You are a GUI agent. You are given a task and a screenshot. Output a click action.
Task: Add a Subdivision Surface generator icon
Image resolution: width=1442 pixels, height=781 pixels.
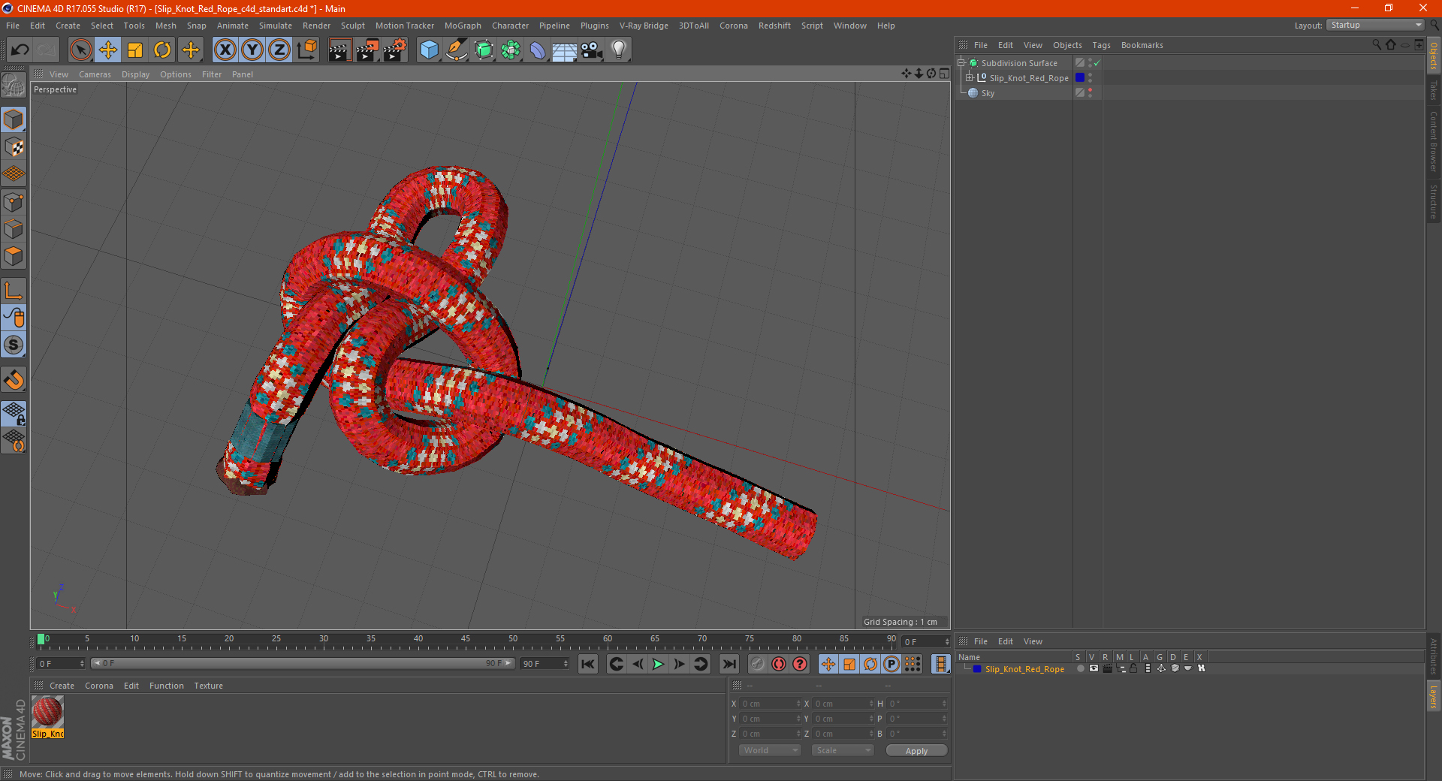click(x=484, y=50)
